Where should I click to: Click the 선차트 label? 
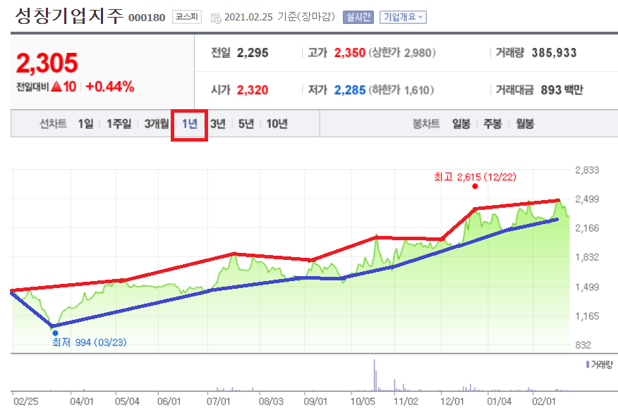click(53, 124)
